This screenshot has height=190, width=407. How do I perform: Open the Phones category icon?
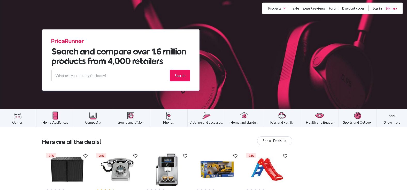coord(168,115)
